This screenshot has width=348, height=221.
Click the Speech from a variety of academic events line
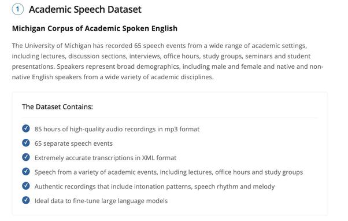click(169, 172)
